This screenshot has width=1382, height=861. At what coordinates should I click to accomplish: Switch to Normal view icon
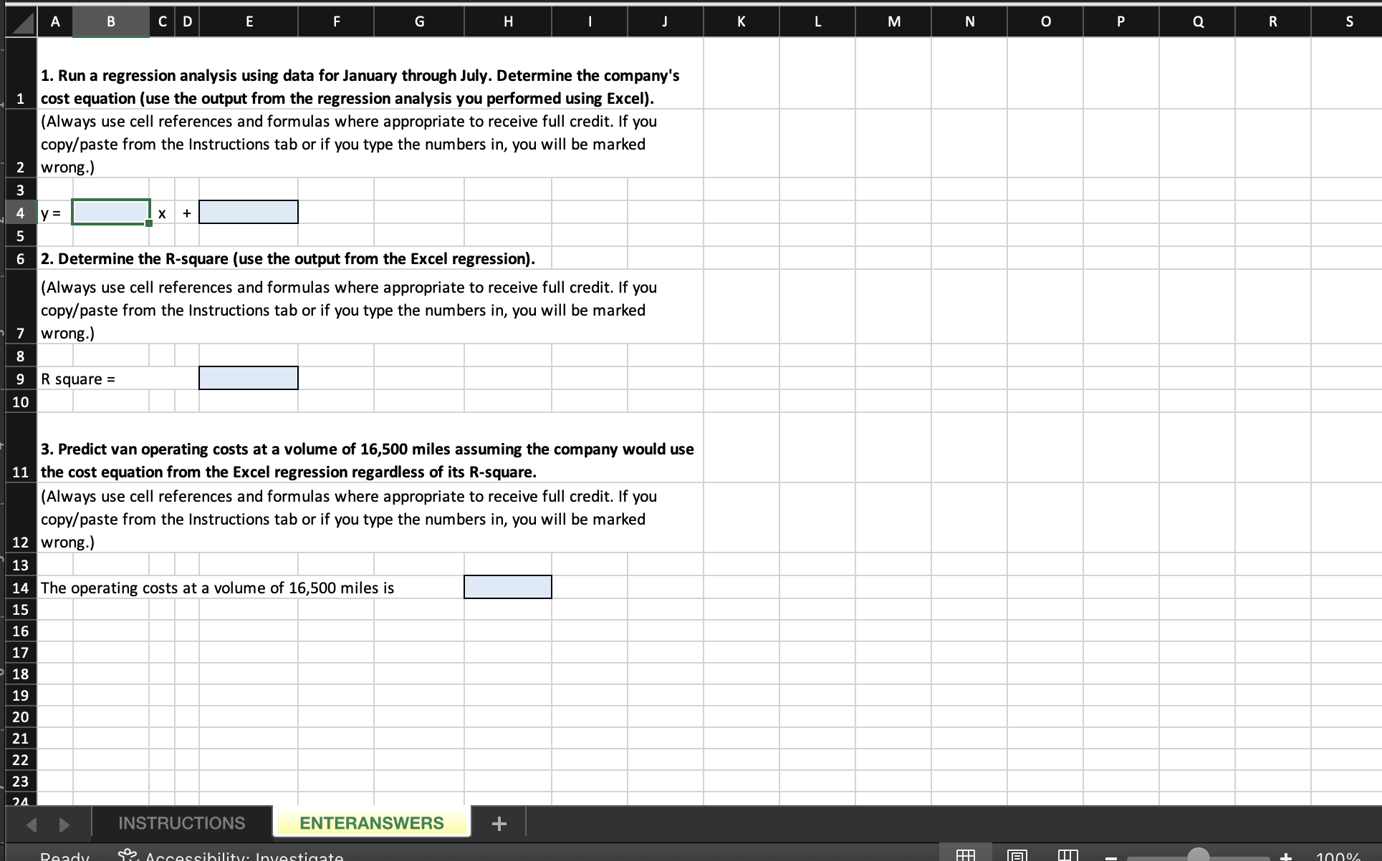tap(965, 855)
